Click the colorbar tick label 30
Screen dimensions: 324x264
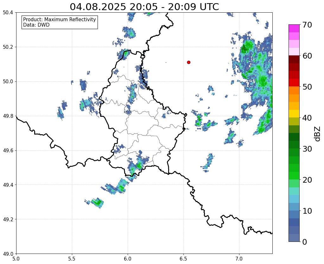click(x=307, y=149)
